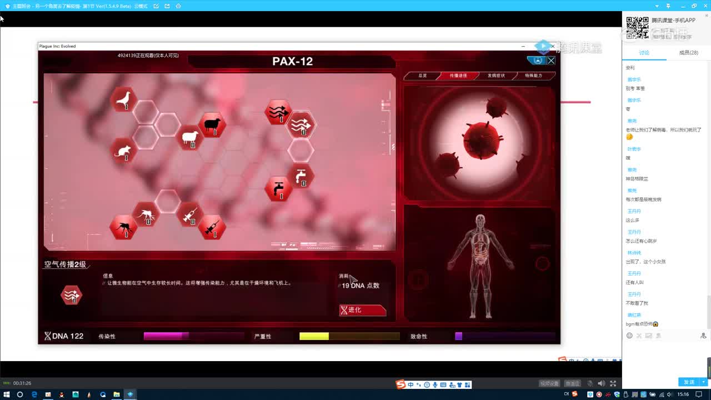Toggle the microphone icon in player bar
711x400 pixels.
click(x=589, y=383)
